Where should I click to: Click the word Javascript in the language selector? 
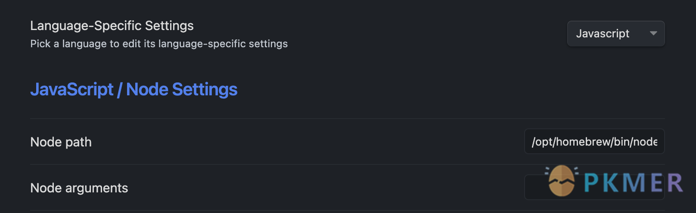coord(603,33)
